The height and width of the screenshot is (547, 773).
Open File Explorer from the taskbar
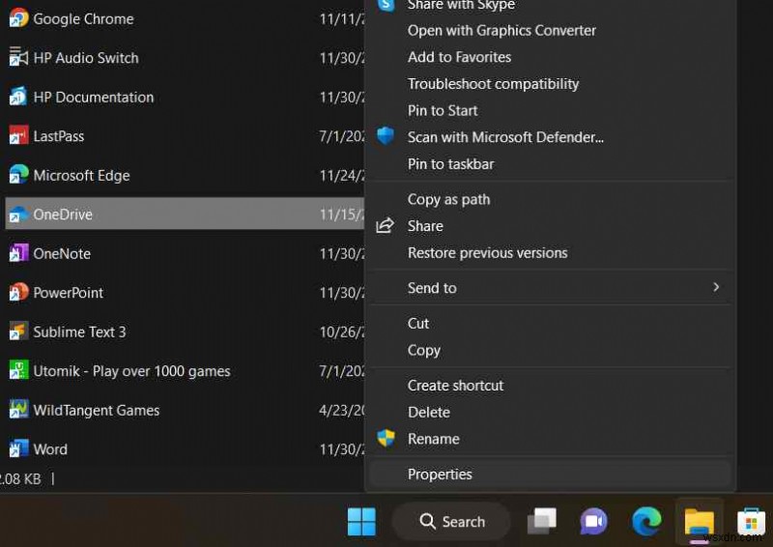pos(699,522)
